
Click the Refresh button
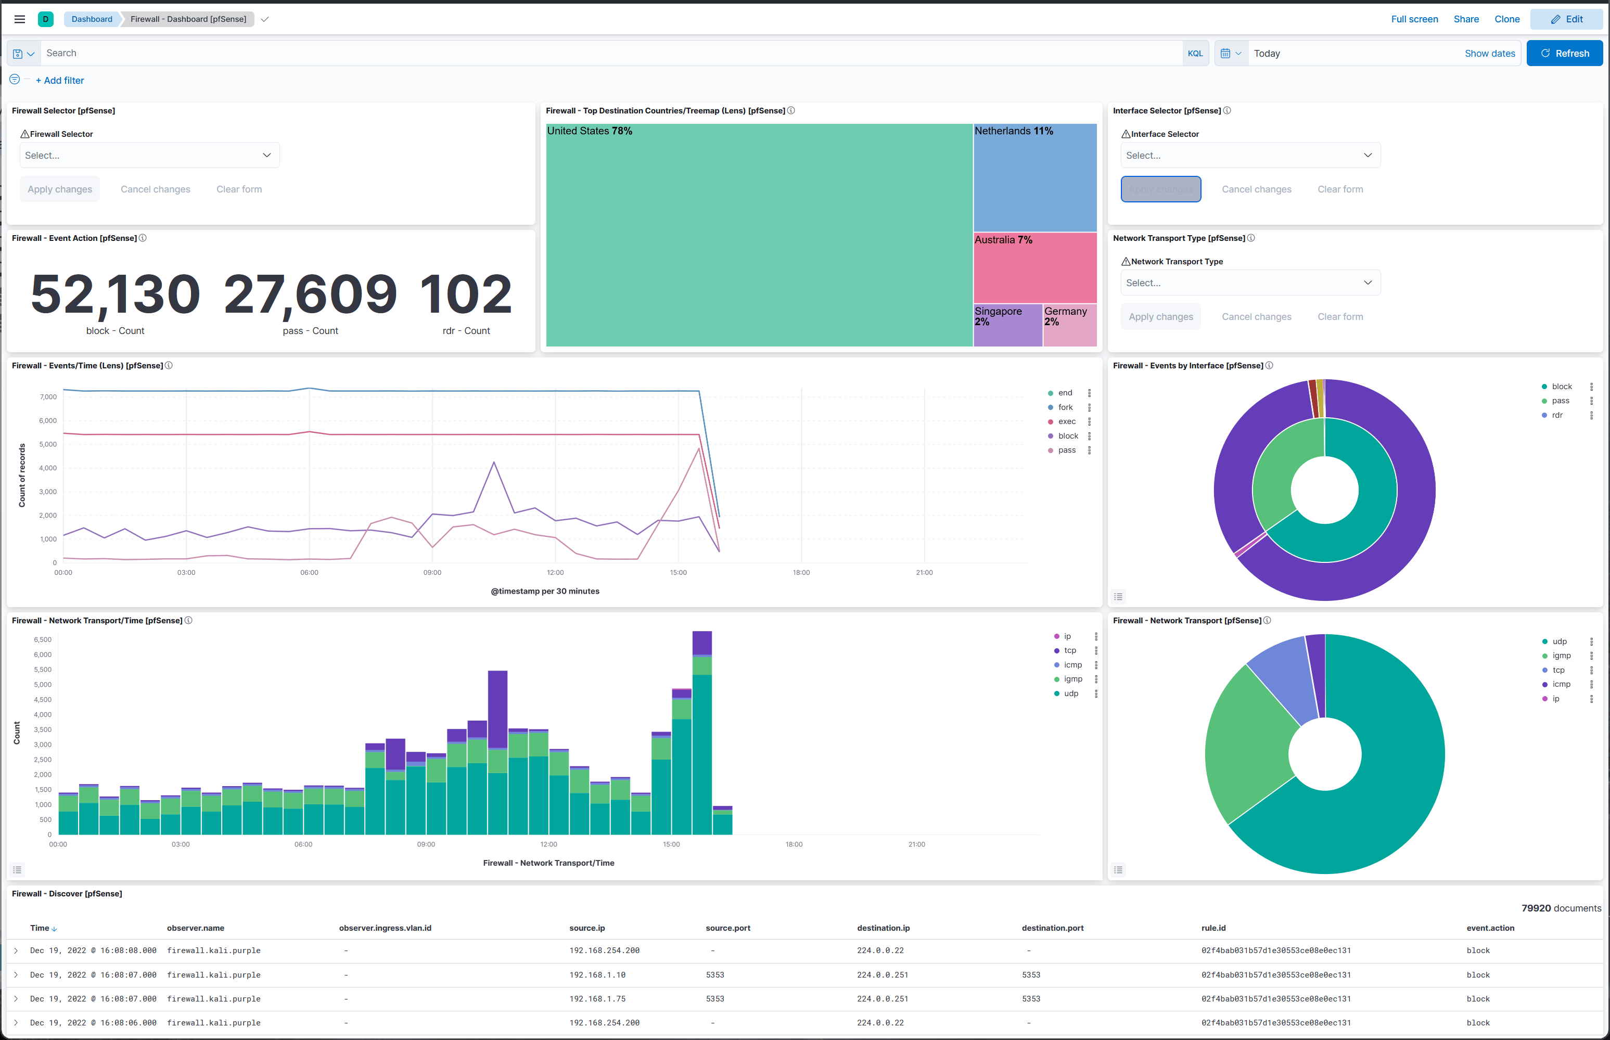[x=1564, y=54]
